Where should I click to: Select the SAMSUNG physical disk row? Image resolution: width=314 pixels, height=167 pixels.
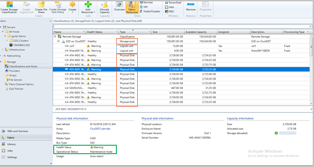coord(181,88)
